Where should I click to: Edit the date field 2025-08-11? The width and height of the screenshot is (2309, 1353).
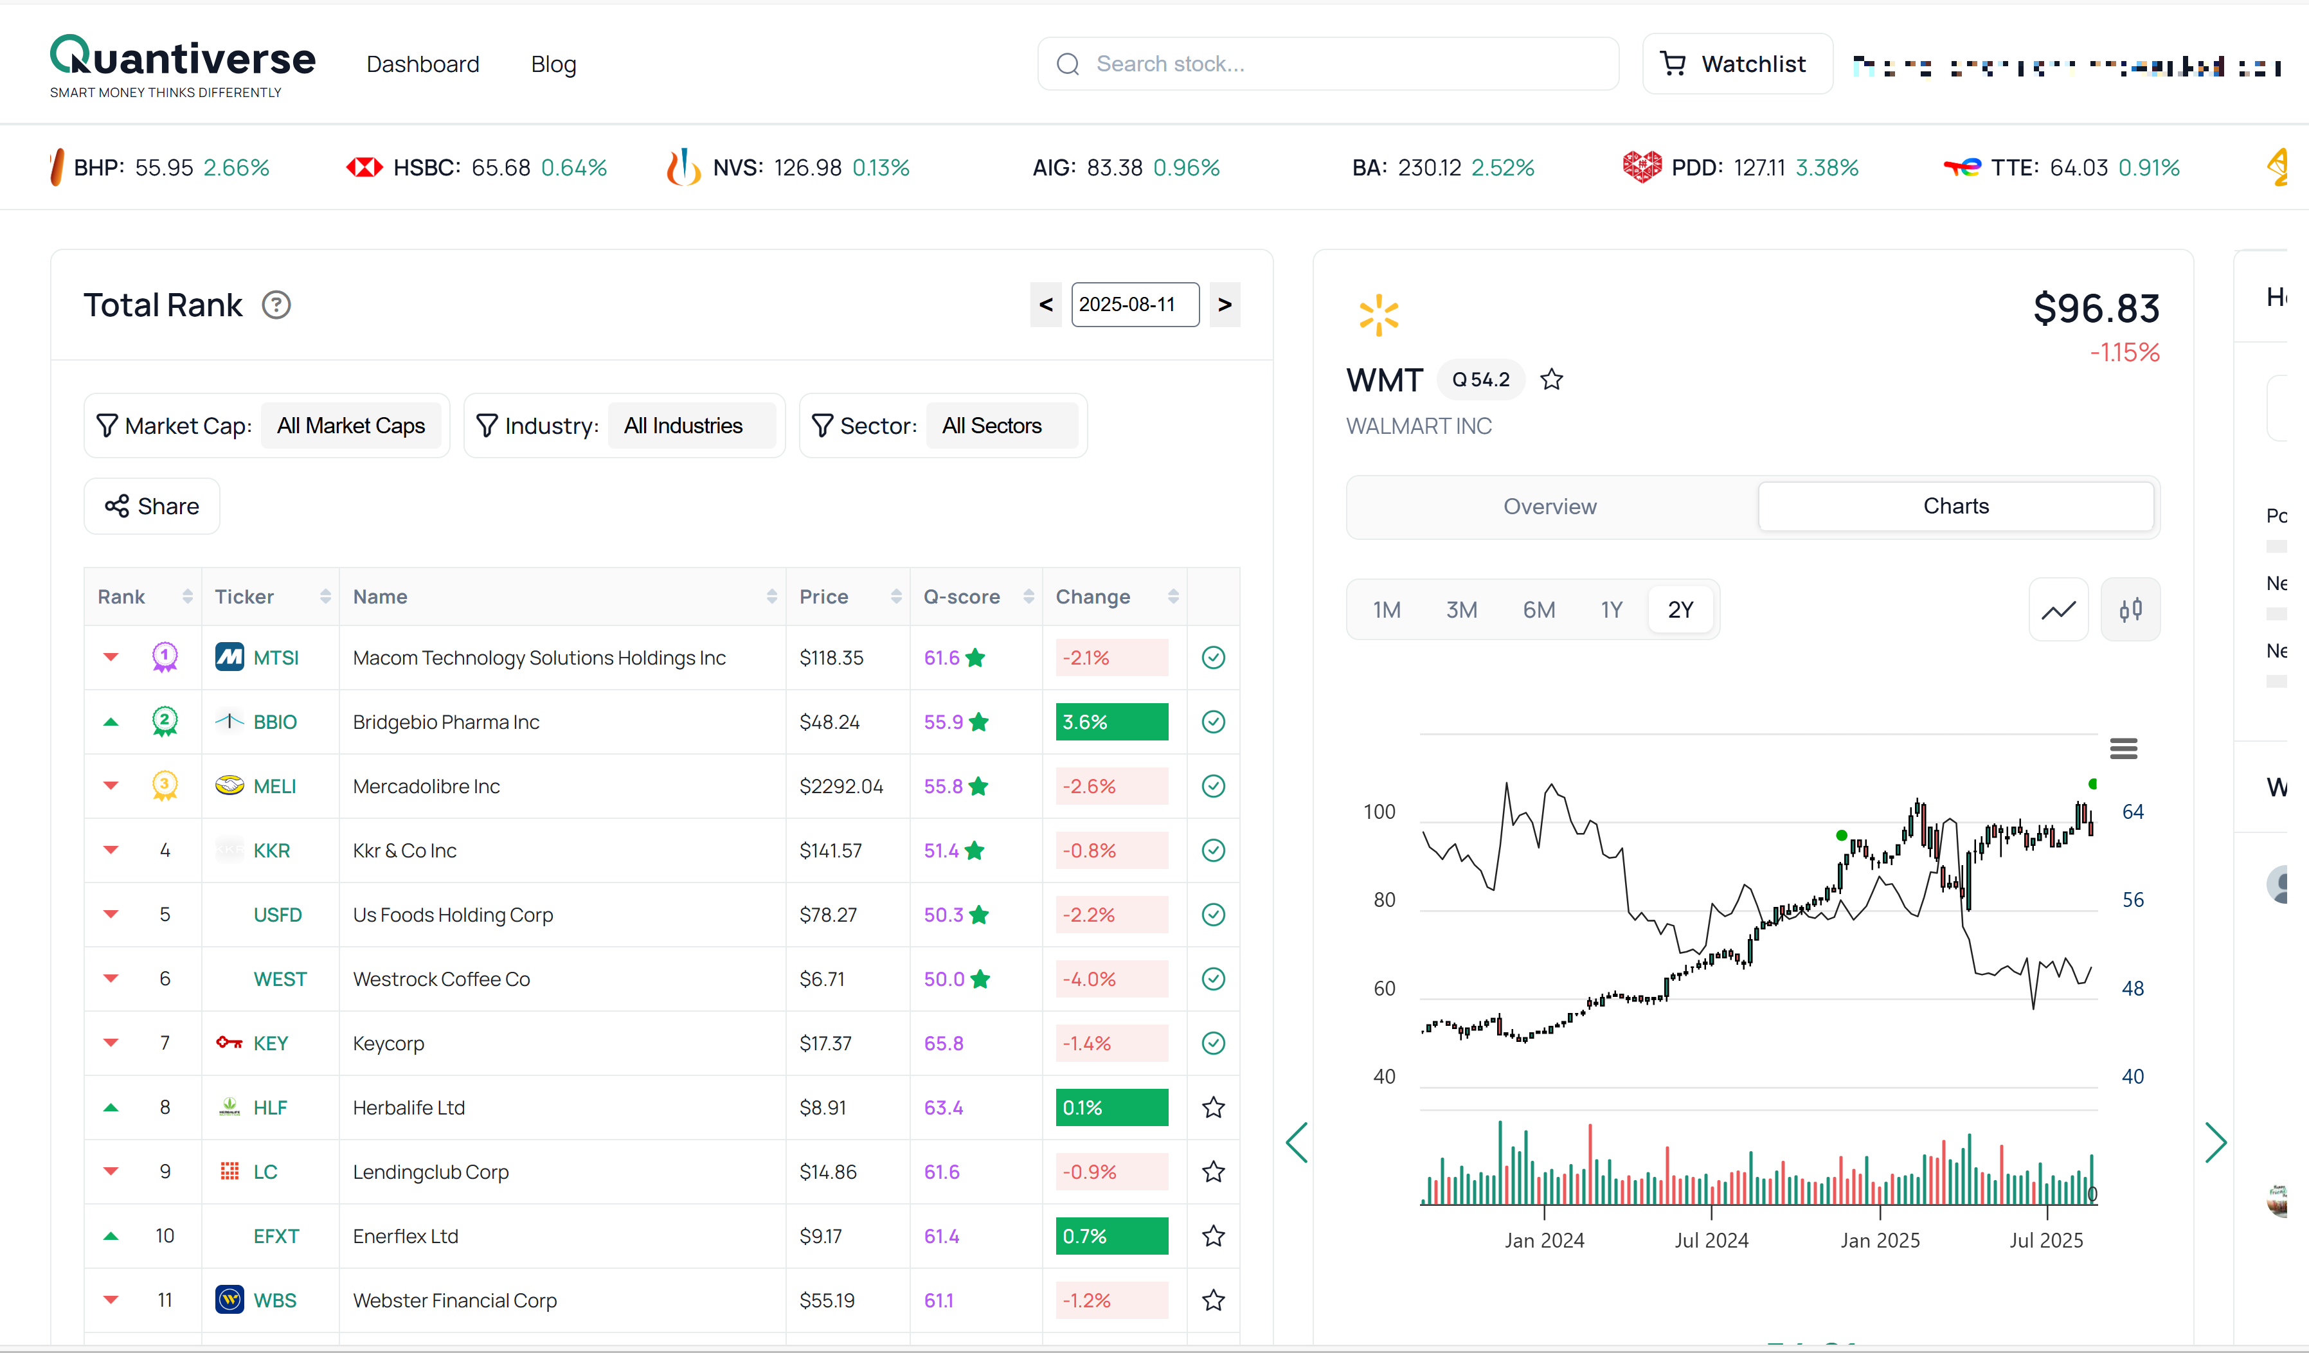tap(1135, 304)
